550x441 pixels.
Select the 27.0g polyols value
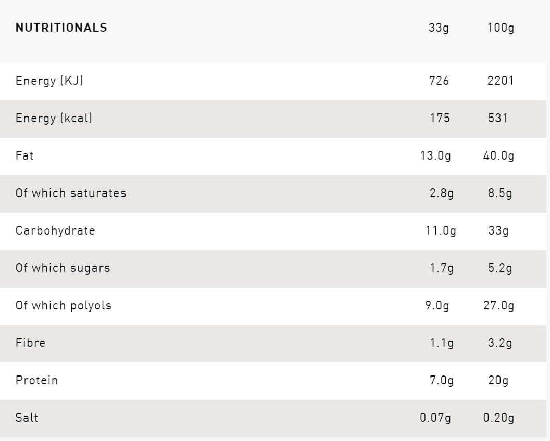tap(498, 305)
